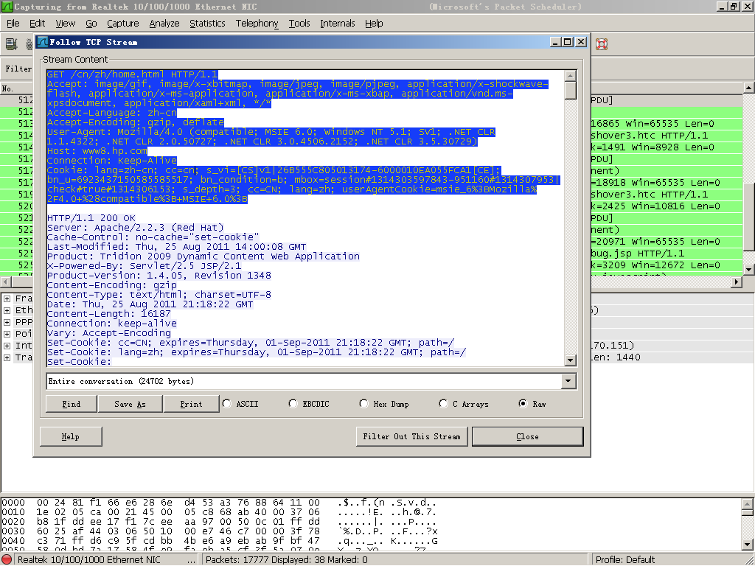Click the packet row ending 'bug.jsp HTTP/1.1'

667,254
